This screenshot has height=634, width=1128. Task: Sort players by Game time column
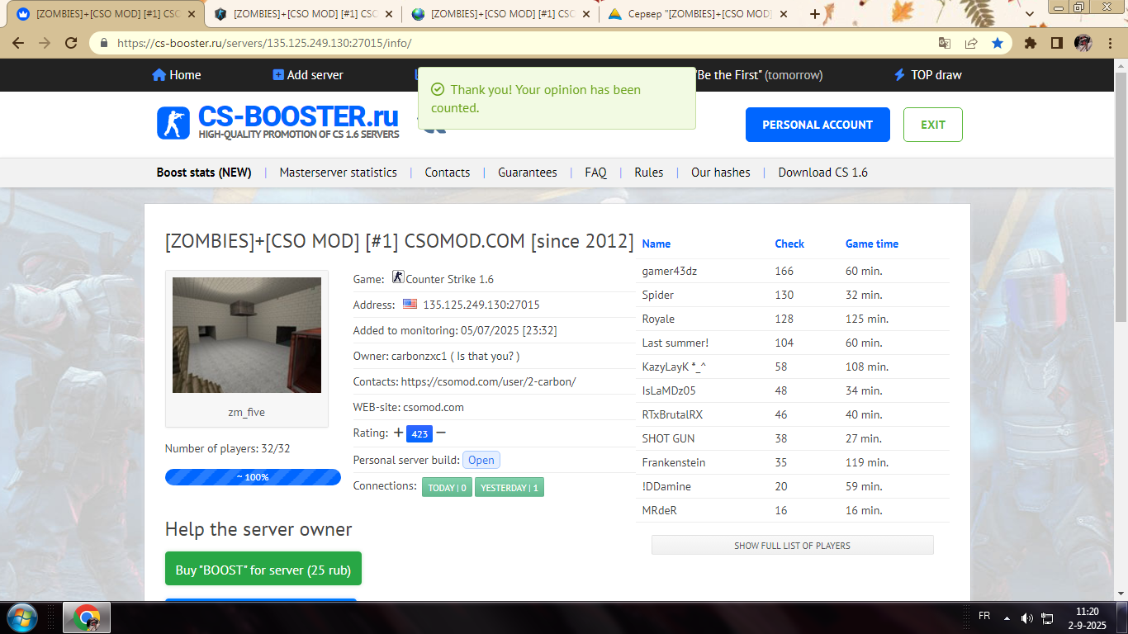pos(871,244)
